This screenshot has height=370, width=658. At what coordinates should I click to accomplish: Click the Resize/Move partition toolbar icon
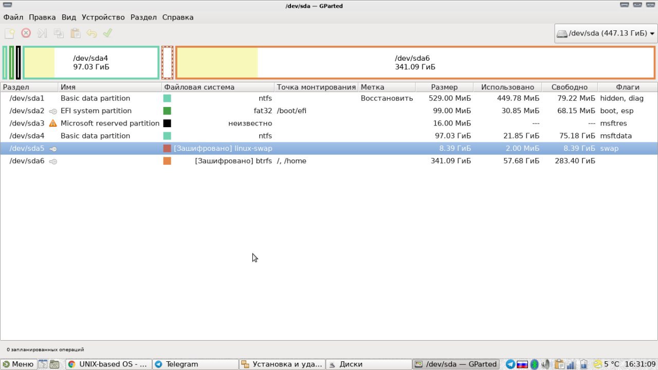tap(42, 33)
